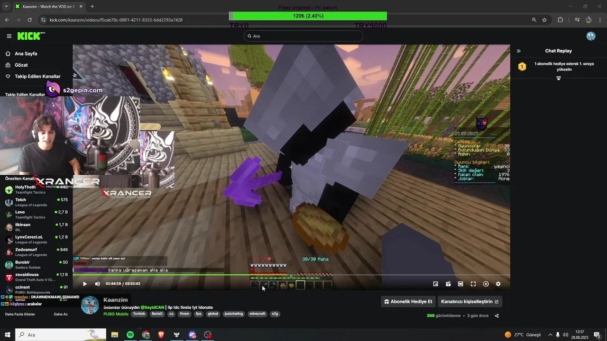Select the minecraft tag
Screen dimensions: 607x341
(258, 314)
